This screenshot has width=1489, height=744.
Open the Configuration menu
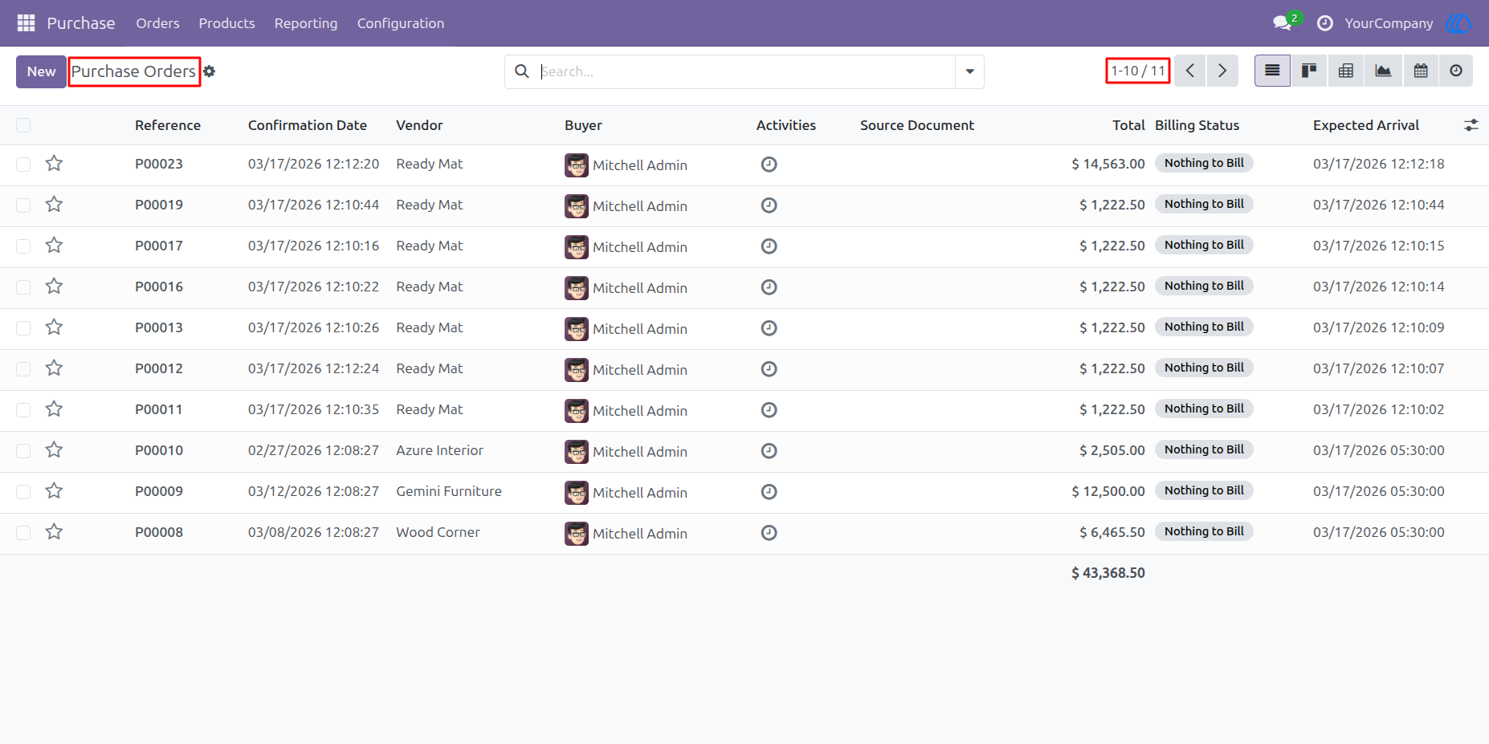tap(401, 23)
